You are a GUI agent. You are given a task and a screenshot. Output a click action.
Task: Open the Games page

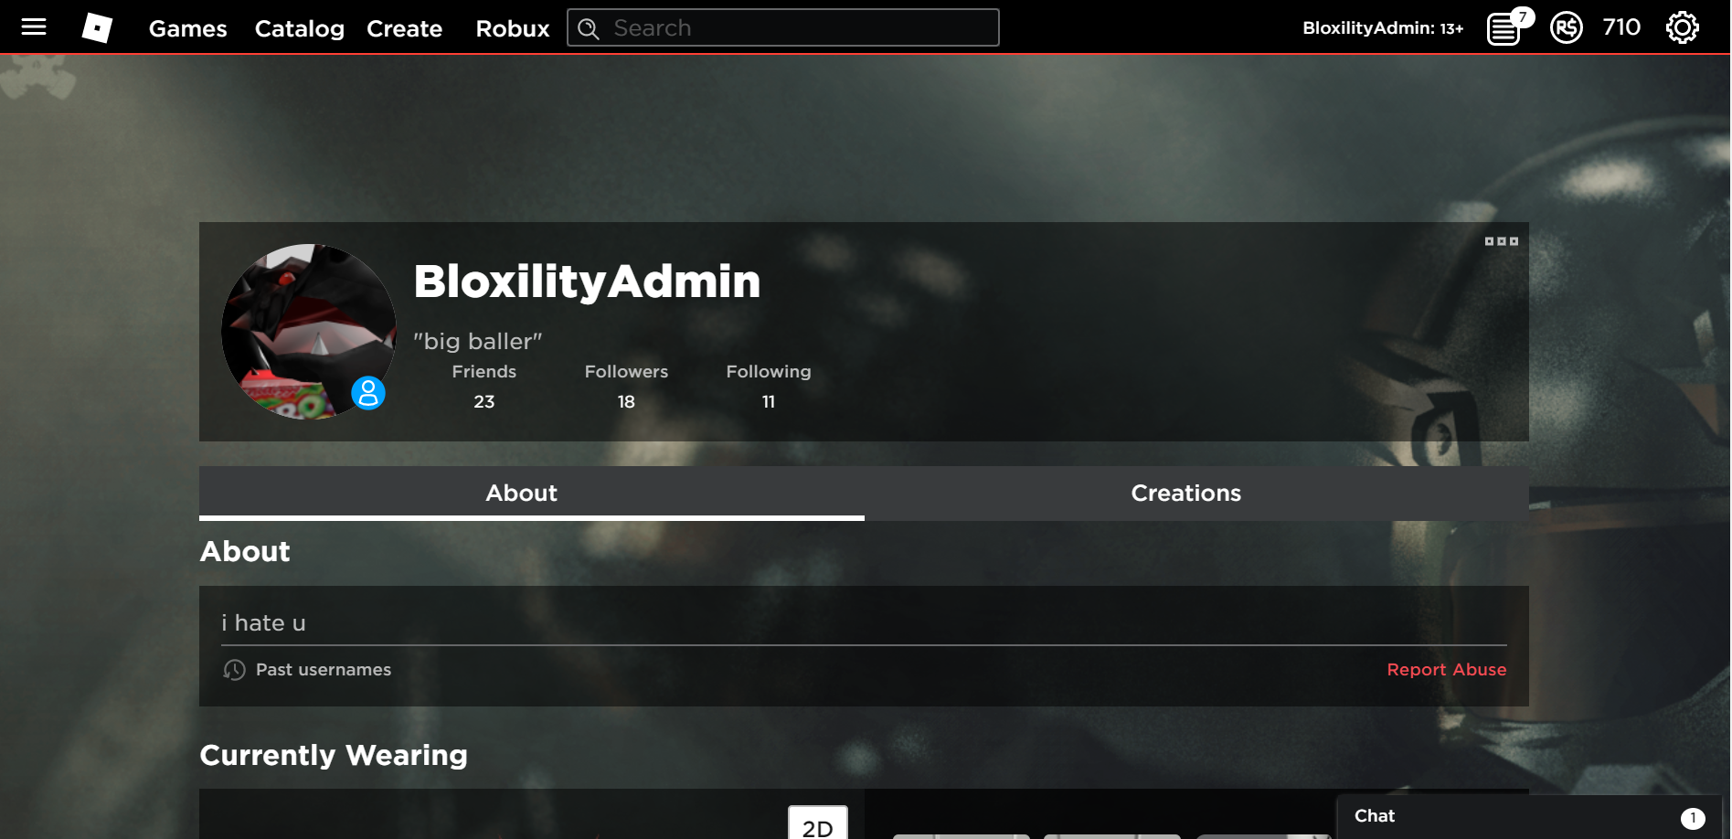tap(187, 28)
